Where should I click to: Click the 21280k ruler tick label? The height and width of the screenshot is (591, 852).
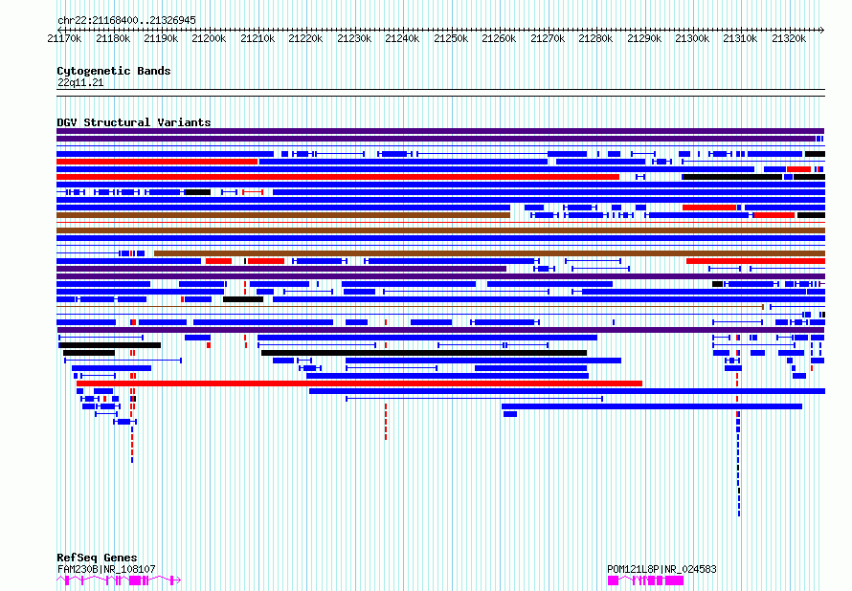[x=595, y=38]
